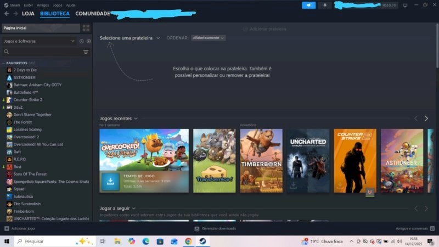The image size is (439, 247).
Task: Click the Big Picture mode monitor icon
Action: coord(405,5)
